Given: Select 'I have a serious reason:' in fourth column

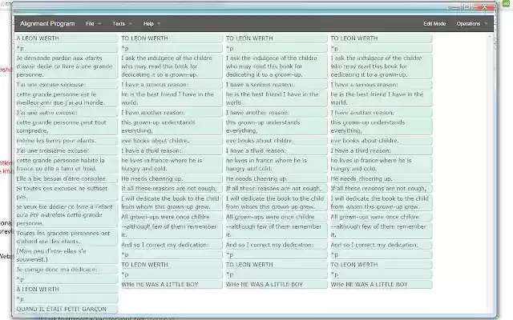Looking at the screenshot, I should [x=382, y=85].
